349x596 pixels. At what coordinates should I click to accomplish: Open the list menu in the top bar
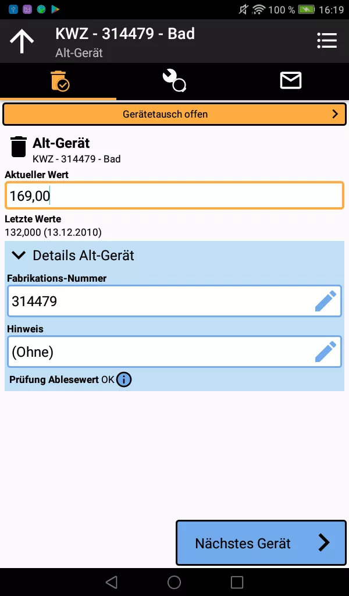click(x=327, y=41)
